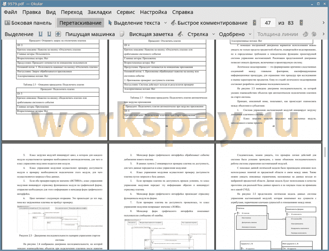
Task: Click the table cell 'ID: 3'
Action: (x=58, y=94)
